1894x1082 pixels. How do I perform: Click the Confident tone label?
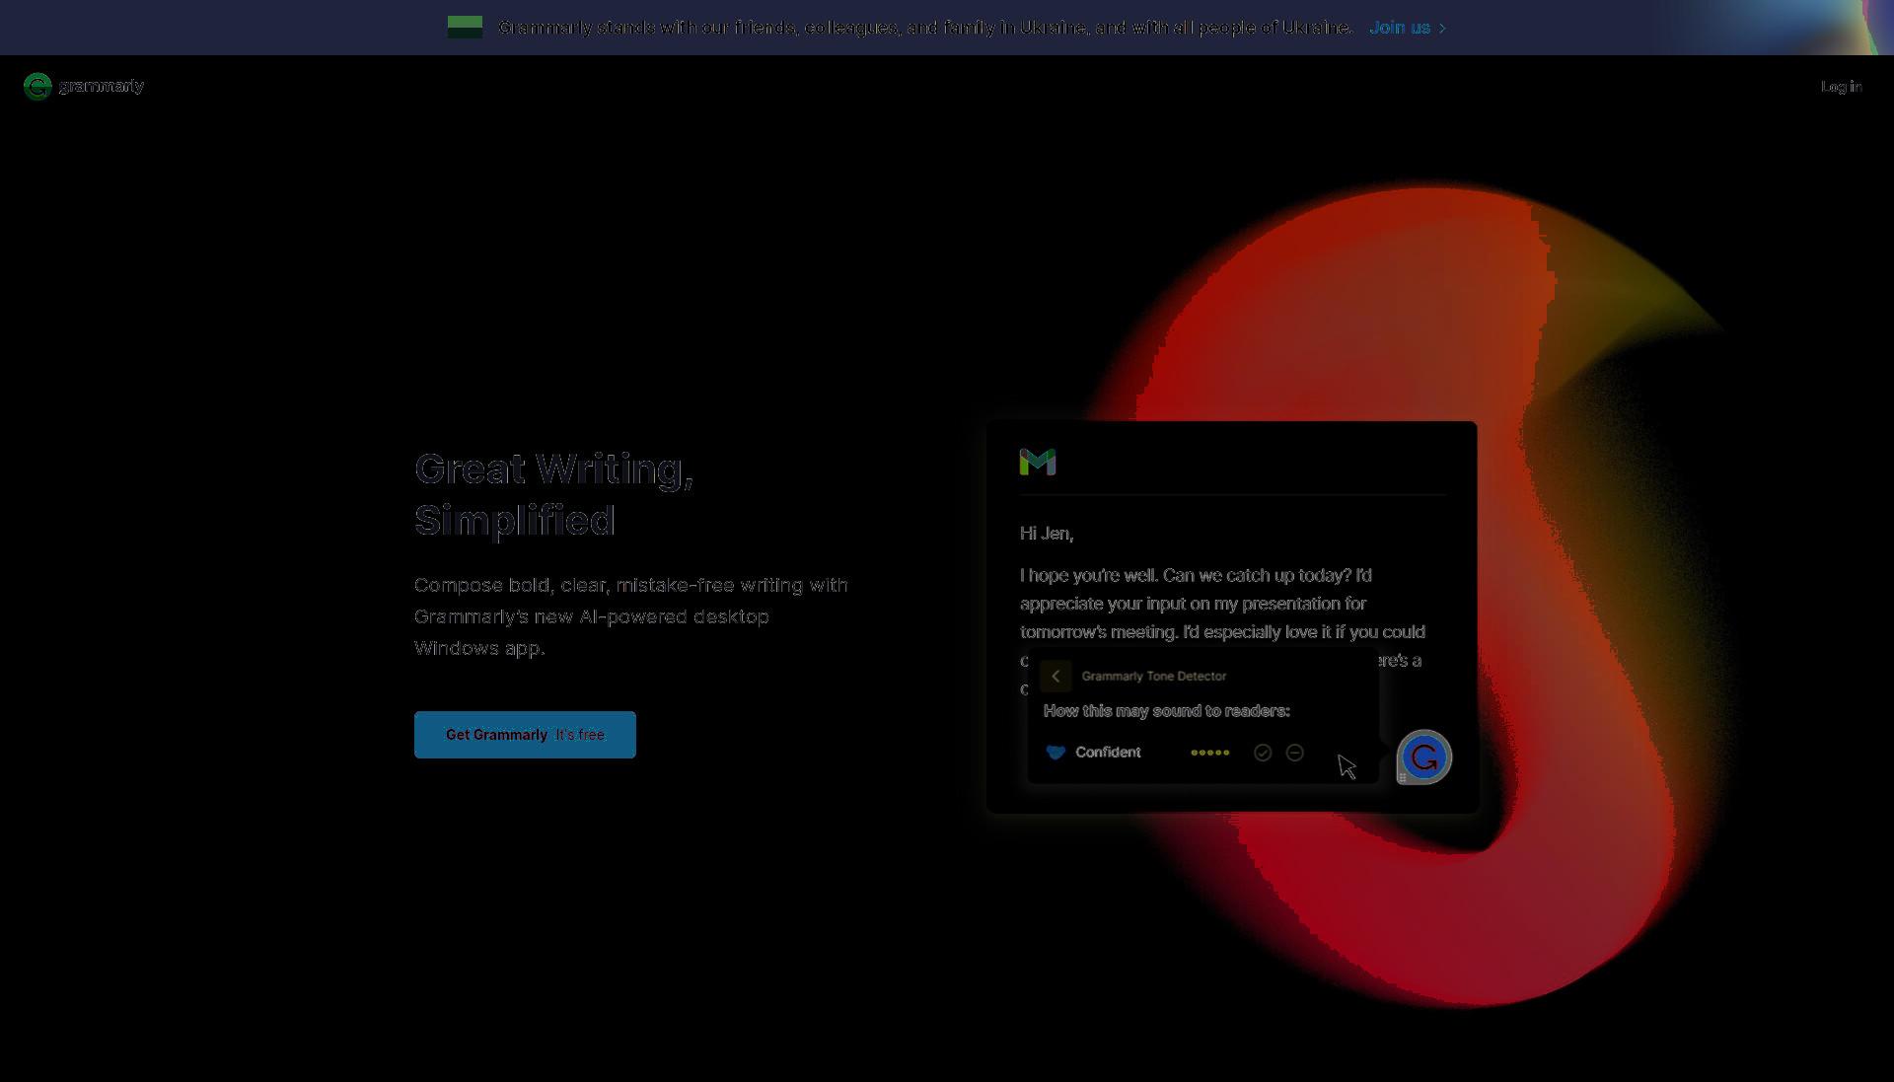1108,753
